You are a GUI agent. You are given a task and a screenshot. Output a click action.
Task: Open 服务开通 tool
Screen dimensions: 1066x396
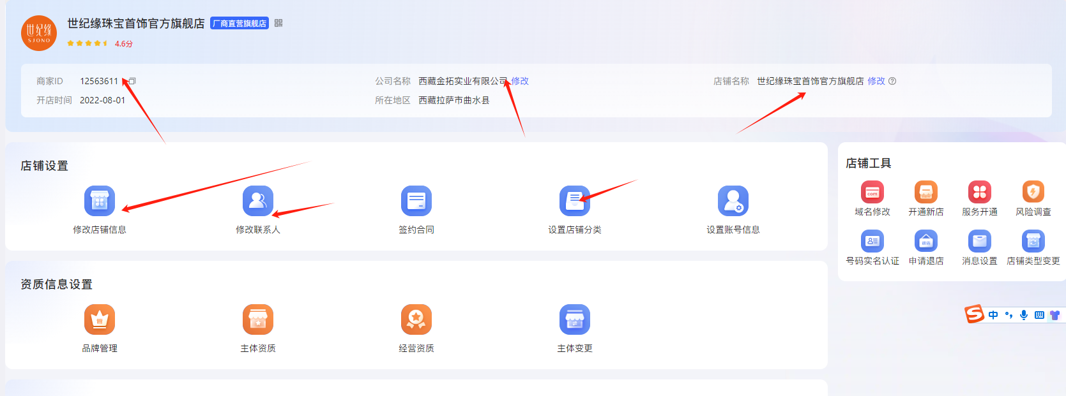point(979,192)
